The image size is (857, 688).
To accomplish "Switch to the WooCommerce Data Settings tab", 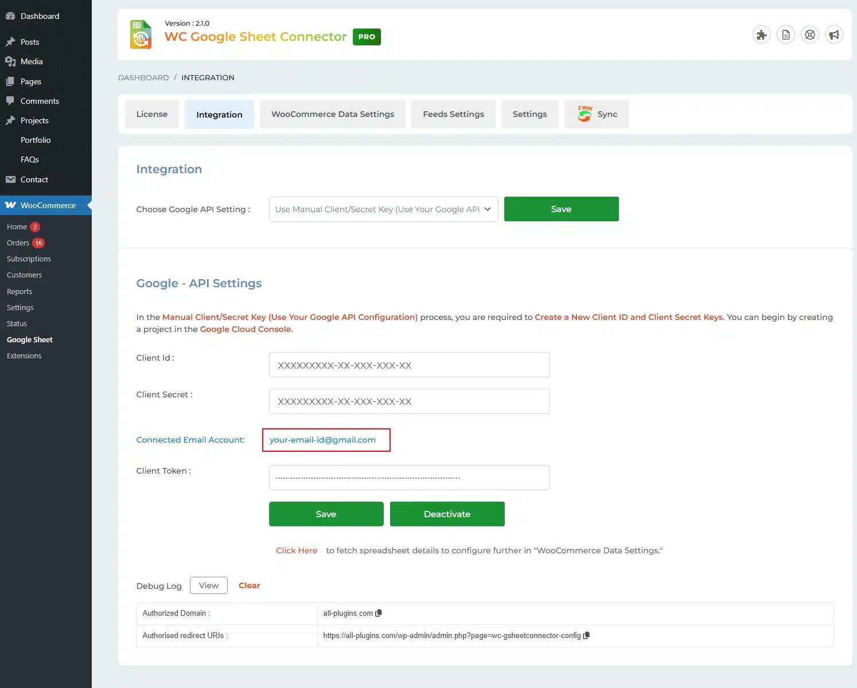I will click(x=333, y=114).
